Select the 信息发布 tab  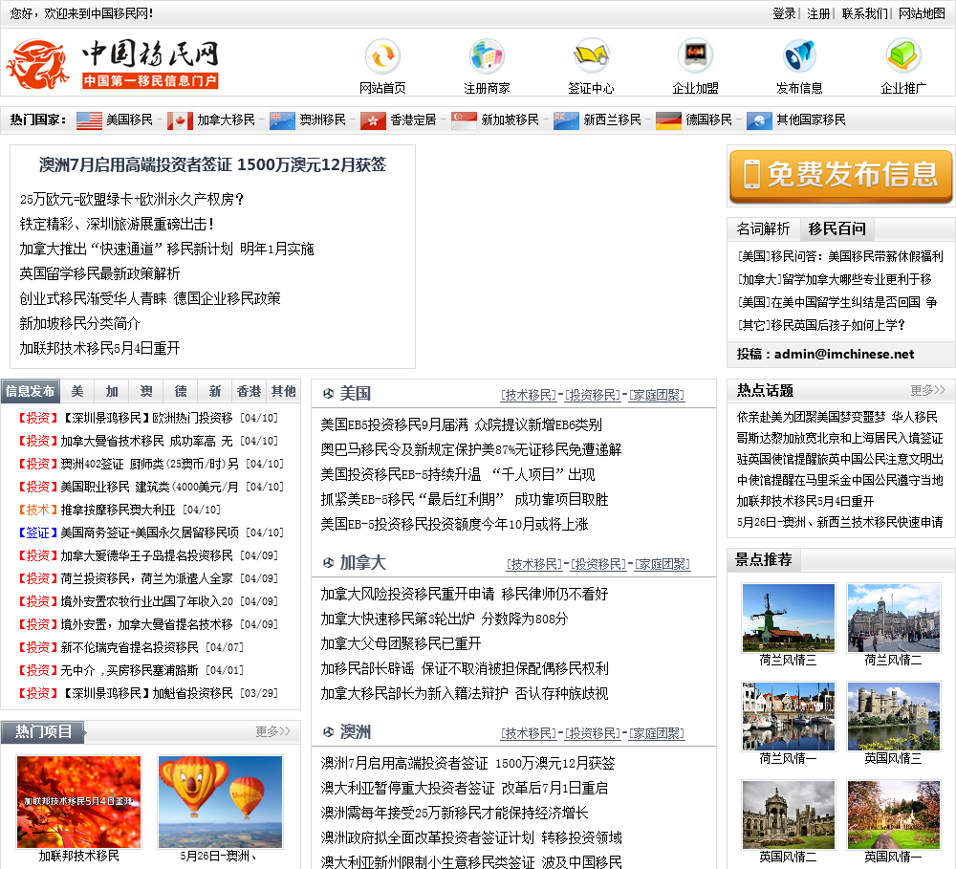(30, 391)
